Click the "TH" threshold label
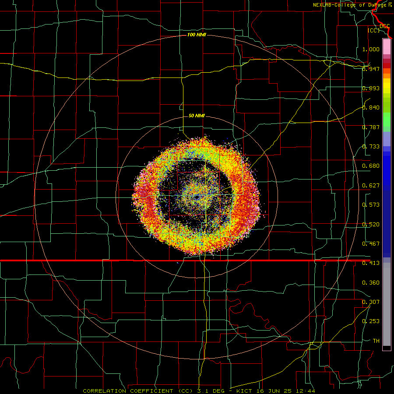The width and height of the screenshot is (394, 394). click(376, 341)
